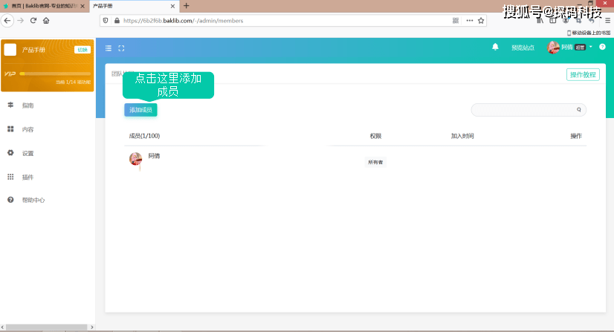Click the 阿倩 member avatar in list
The image size is (614, 332).
point(136,159)
